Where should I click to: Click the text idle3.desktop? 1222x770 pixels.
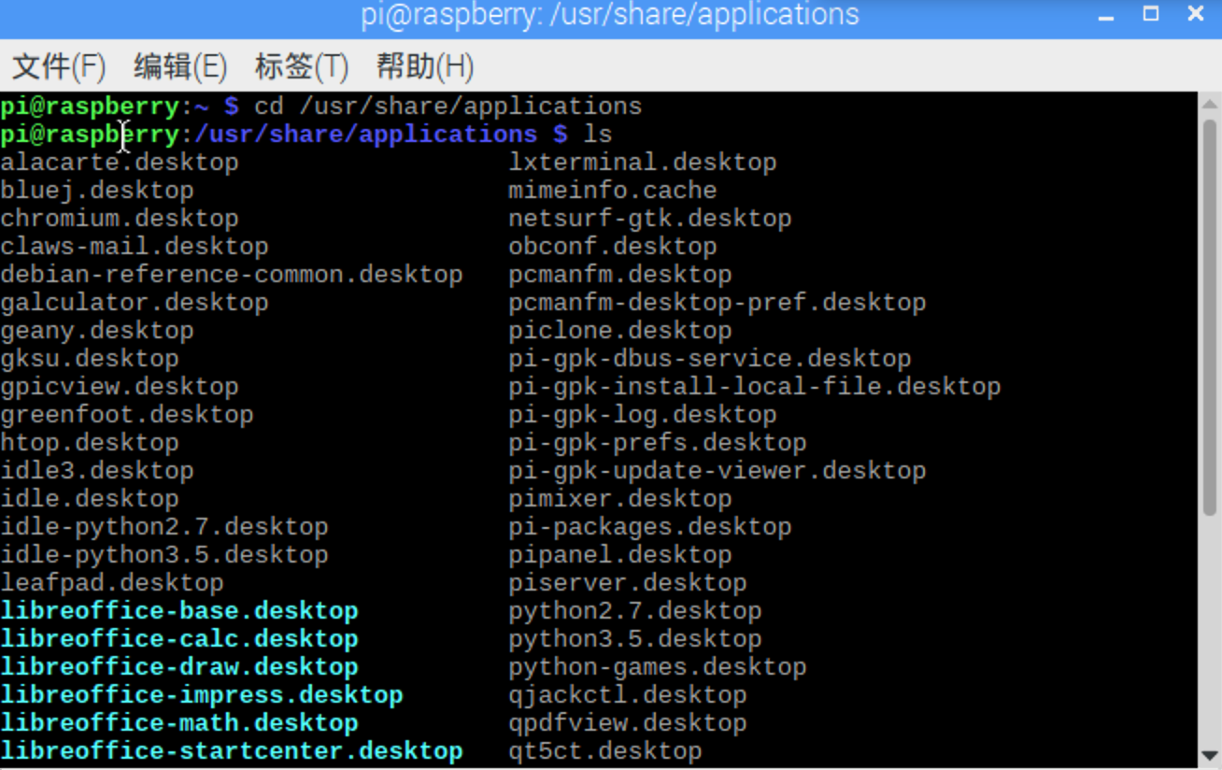point(97,471)
